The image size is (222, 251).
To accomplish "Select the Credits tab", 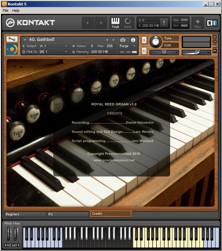I will coord(111,214).
